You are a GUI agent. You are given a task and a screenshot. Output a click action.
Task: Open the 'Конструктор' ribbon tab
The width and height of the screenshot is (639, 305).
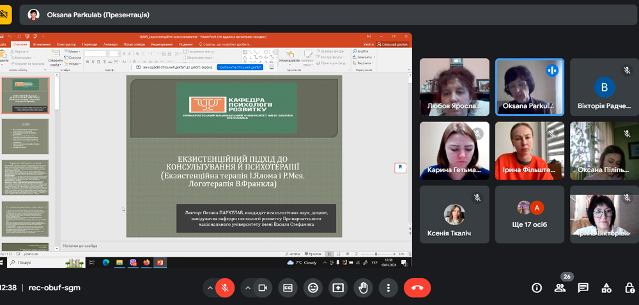point(66,44)
